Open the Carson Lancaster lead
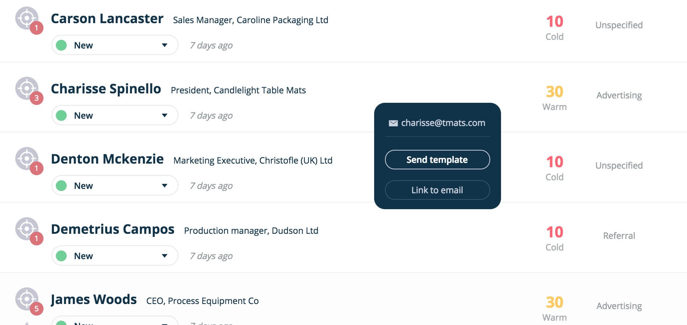The width and height of the screenshot is (687, 325). 107,19
